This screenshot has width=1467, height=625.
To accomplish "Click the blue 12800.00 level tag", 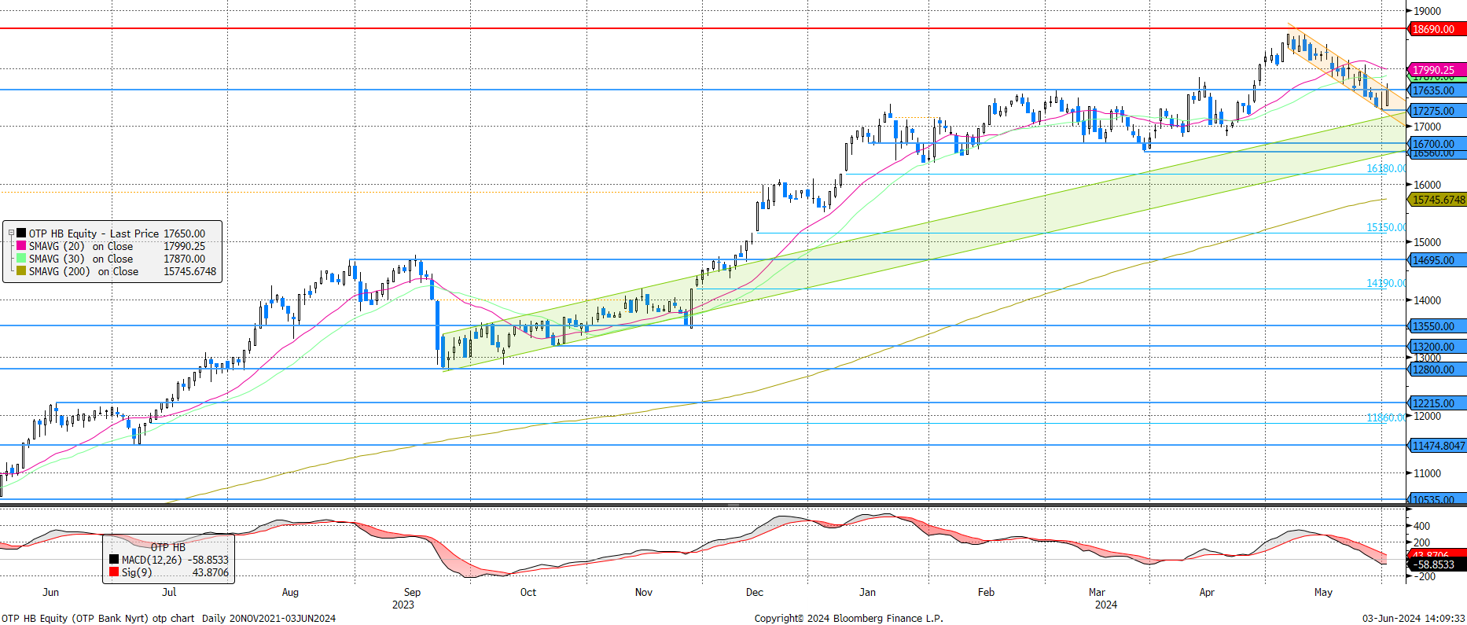I will 1438,369.
